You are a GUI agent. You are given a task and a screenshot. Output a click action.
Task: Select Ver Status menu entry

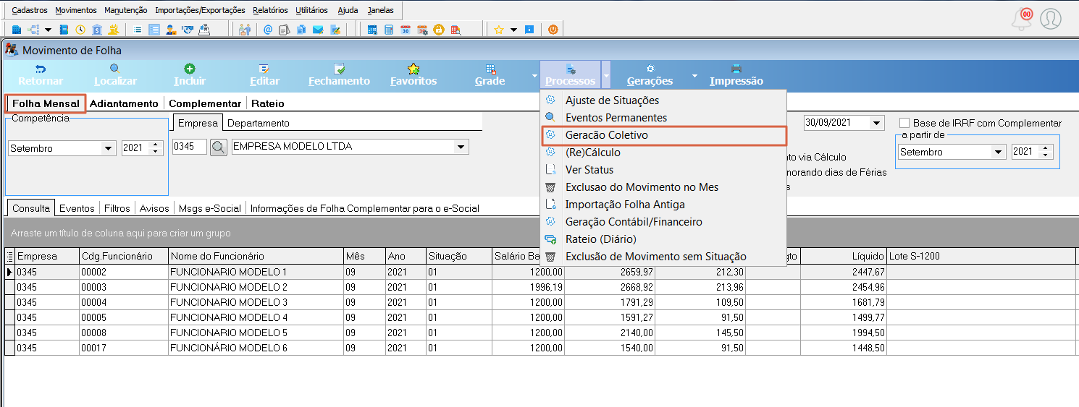pyautogui.click(x=663, y=170)
